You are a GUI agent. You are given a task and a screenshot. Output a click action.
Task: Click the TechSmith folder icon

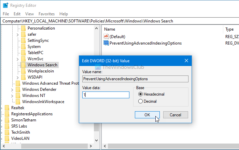[x=7, y=132]
